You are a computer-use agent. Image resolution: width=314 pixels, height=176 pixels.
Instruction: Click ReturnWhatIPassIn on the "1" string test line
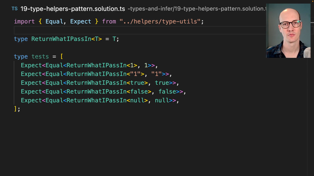point(96,74)
